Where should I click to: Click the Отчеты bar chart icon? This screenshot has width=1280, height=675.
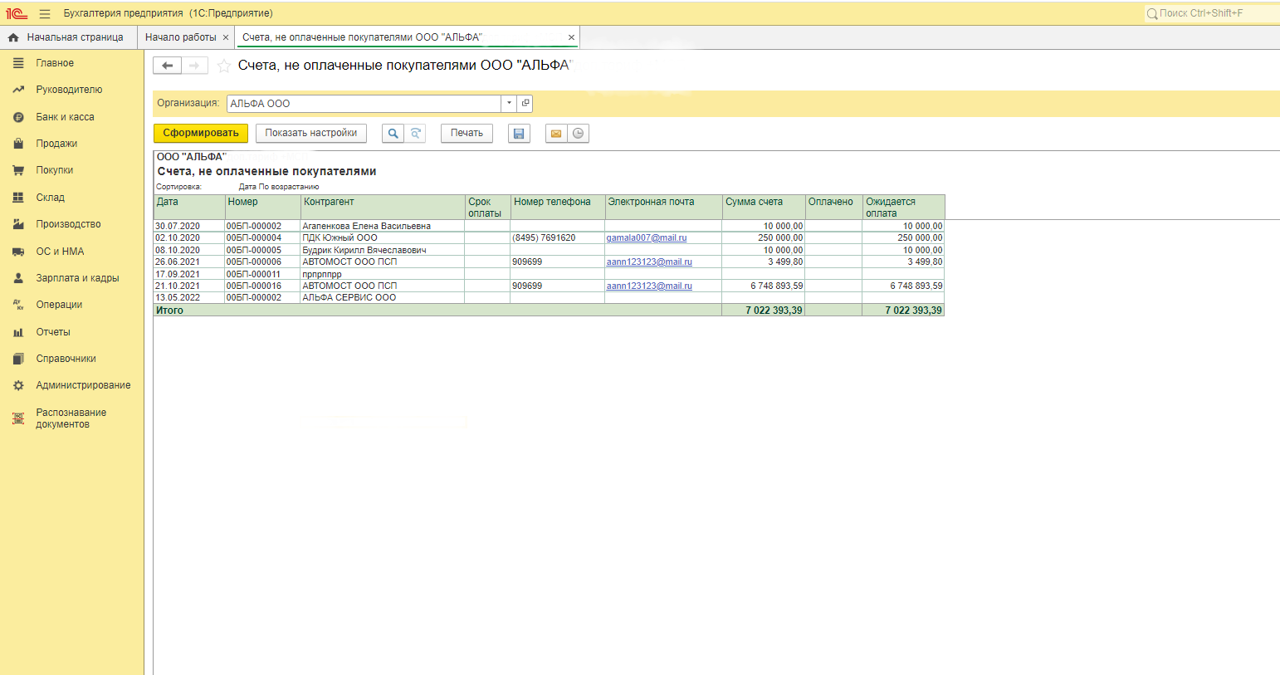point(18,332)
